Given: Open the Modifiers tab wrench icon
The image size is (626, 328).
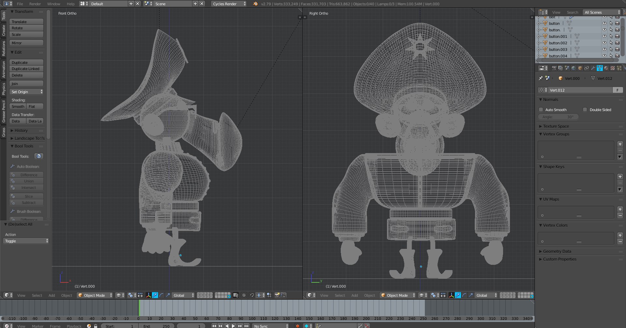Looking at the screenshot, I should pos(593,68).
